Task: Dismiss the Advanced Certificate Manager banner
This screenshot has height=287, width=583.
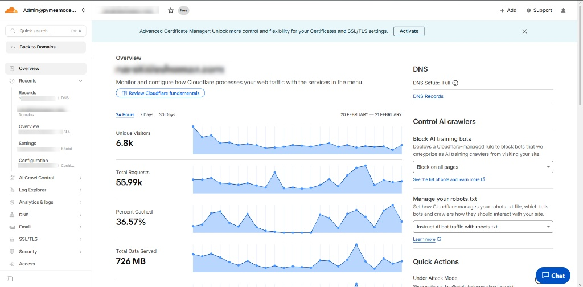Action: (x=524, y=31)
